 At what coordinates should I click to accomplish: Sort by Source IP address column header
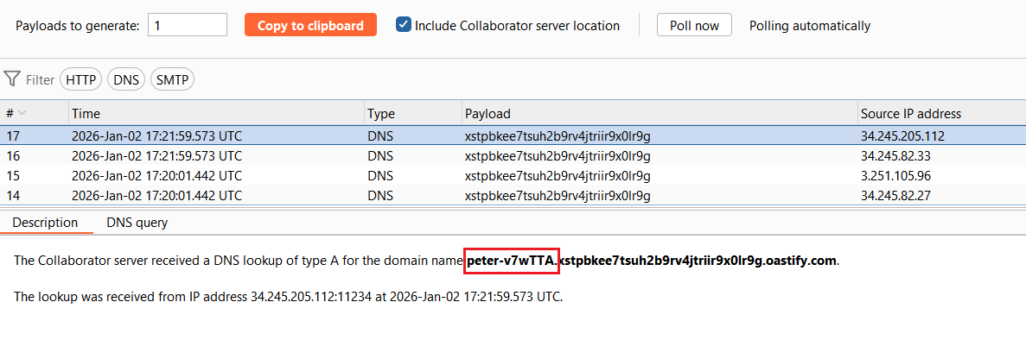click(941, 113)
